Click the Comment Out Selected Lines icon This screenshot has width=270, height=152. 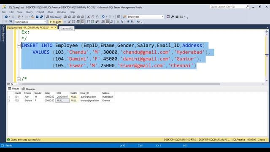[x=118, y=22]
